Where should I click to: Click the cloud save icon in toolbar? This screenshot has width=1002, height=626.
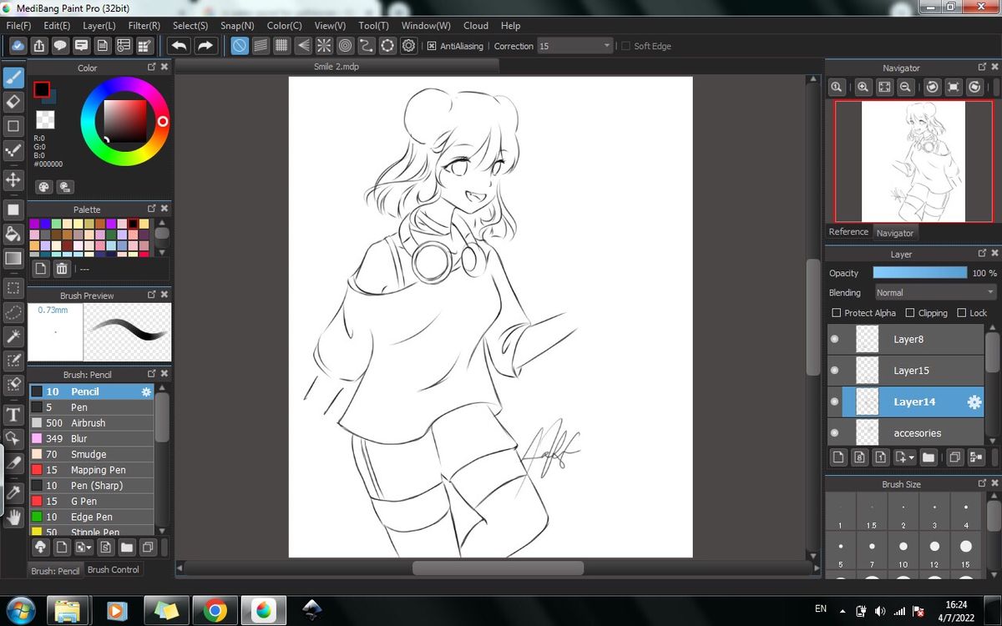click(x=18, y=46)
